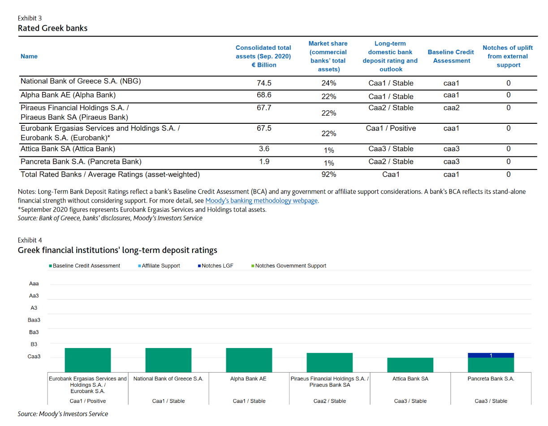Screen dimensions: 548x426
Task: Click the total assets value "68.6"
Action: click(264, 95)
